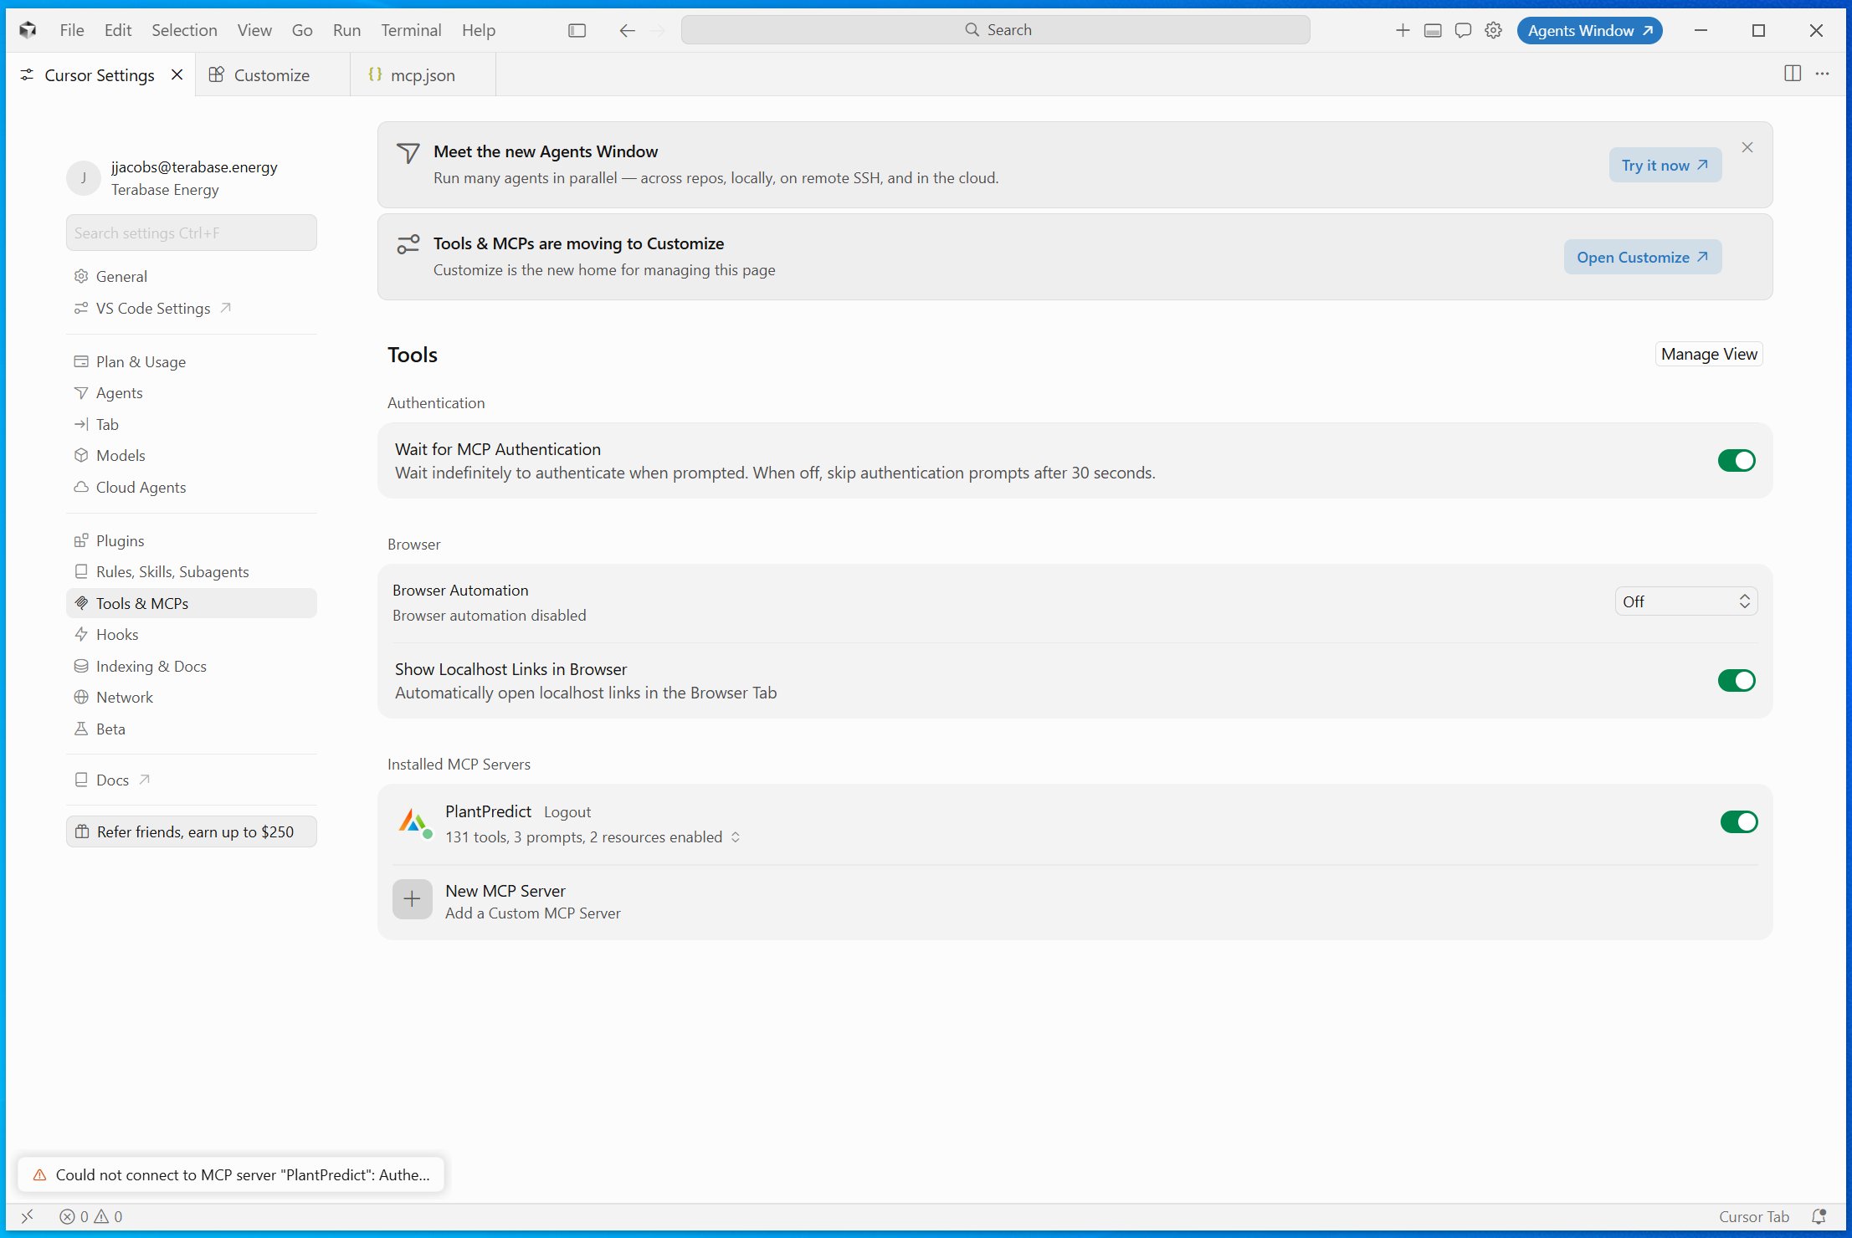Open the Terminal menu
1852x1238 pixels.
tap(411, 30)
